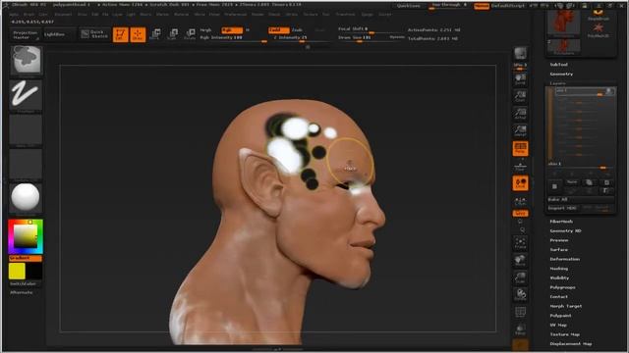Screen dimensions: 629x353
Task: Expand the Geometry section
Action: point(561,75)
